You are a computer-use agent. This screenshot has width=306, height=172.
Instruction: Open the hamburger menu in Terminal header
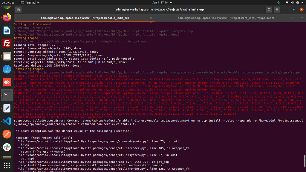click(277, 9)
